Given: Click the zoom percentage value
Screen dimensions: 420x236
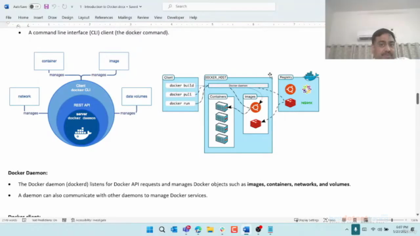Looking at the screenshot, I should point(414,220).
